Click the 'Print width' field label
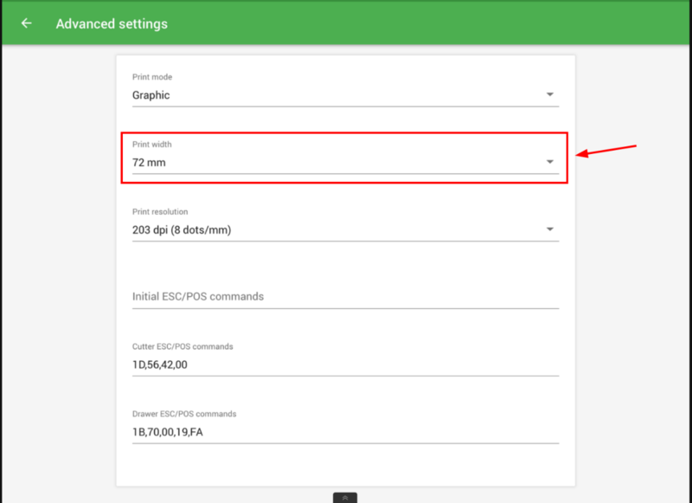The image size is (692, 503). pyautogui.click(x=152, y=145)
